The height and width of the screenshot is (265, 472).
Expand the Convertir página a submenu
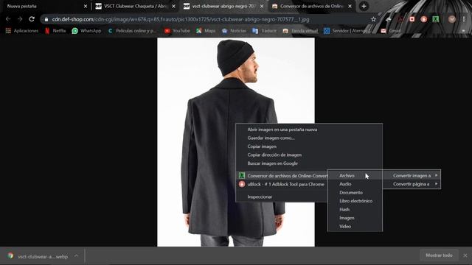point(412,184)
